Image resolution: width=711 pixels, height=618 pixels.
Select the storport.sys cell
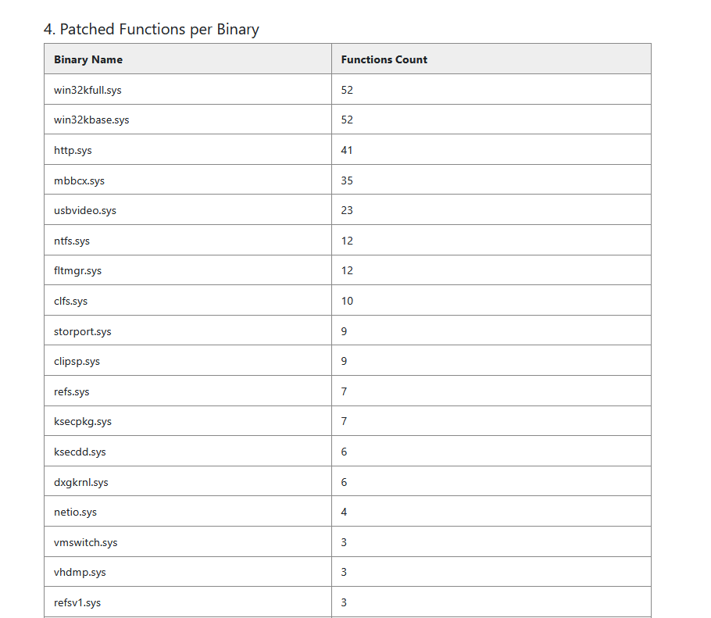82,331
